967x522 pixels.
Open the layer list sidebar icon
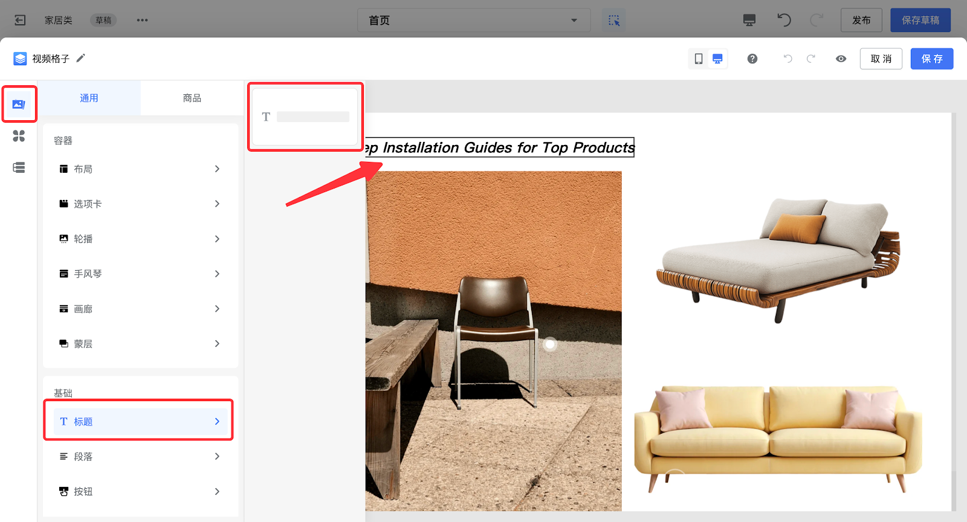19,167
